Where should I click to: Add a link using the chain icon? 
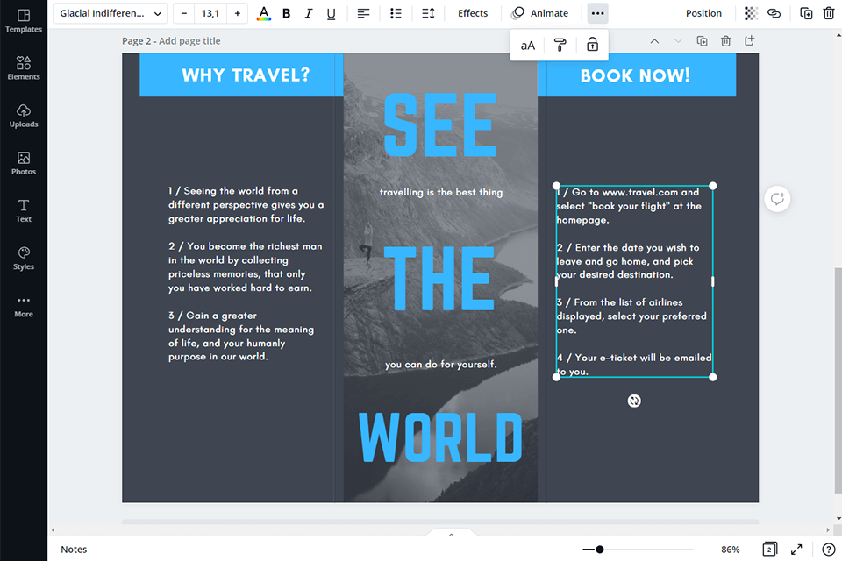774,13
